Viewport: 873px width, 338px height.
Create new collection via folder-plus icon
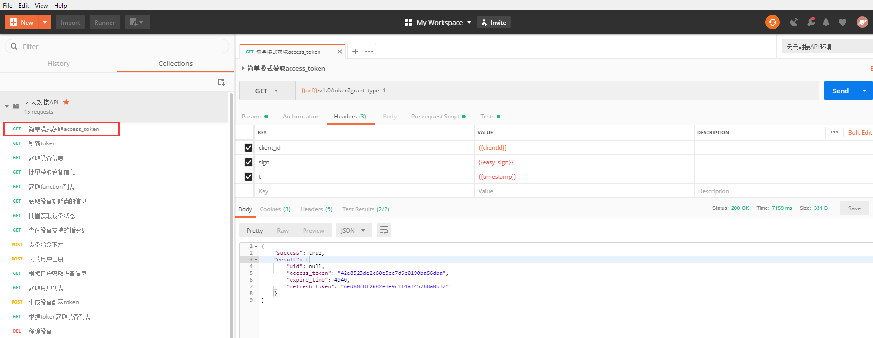221,82
